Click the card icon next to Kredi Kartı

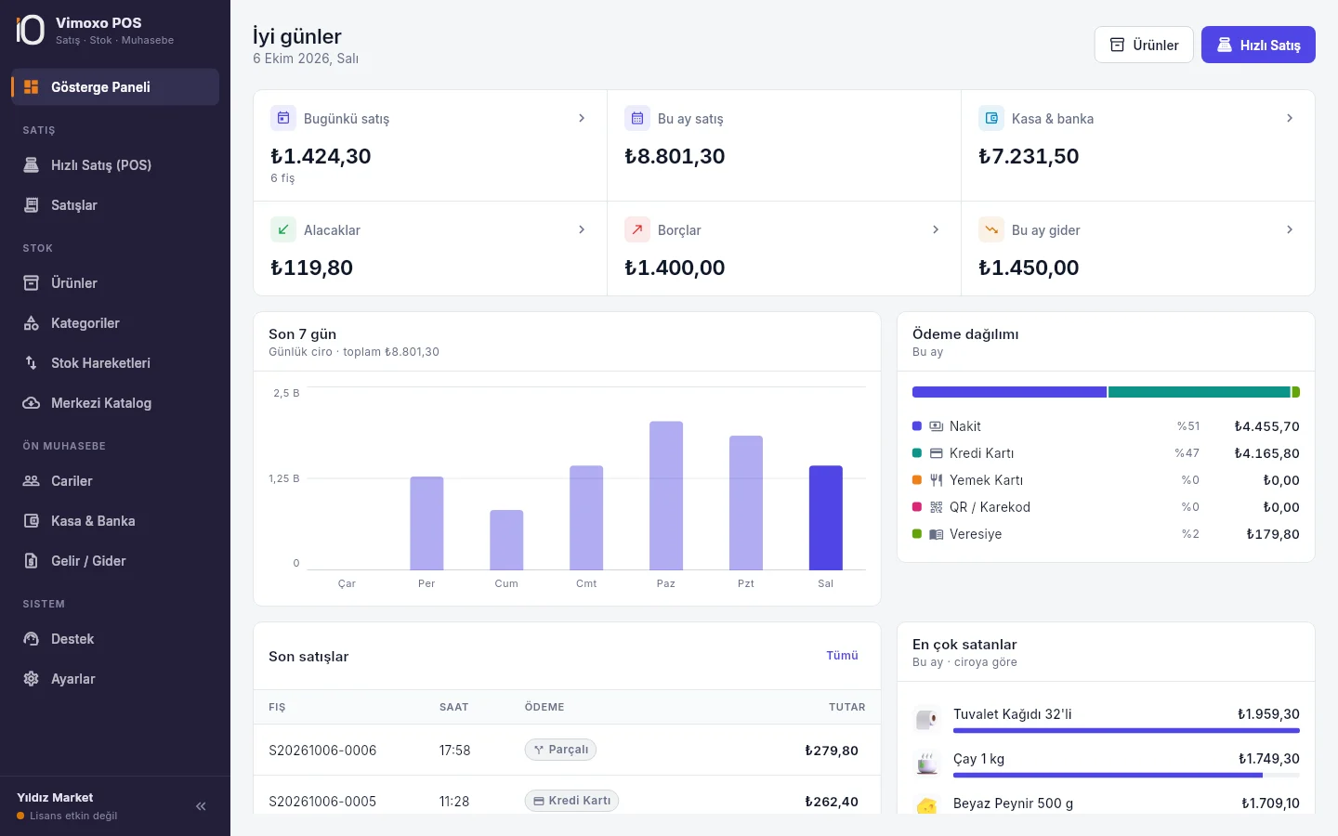(937, 453)
